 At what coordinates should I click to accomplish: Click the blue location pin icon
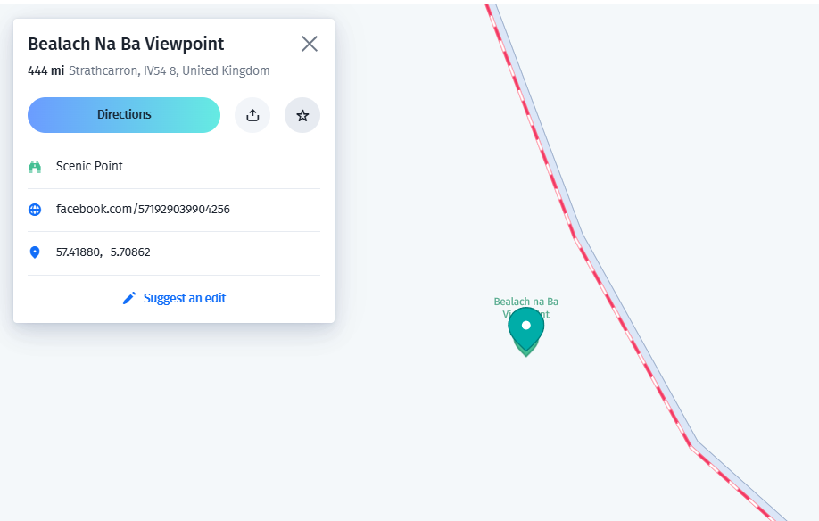35,252
